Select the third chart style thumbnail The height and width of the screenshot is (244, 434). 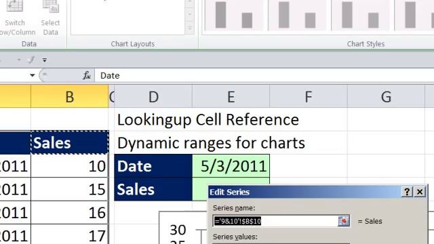click(361, 15)
